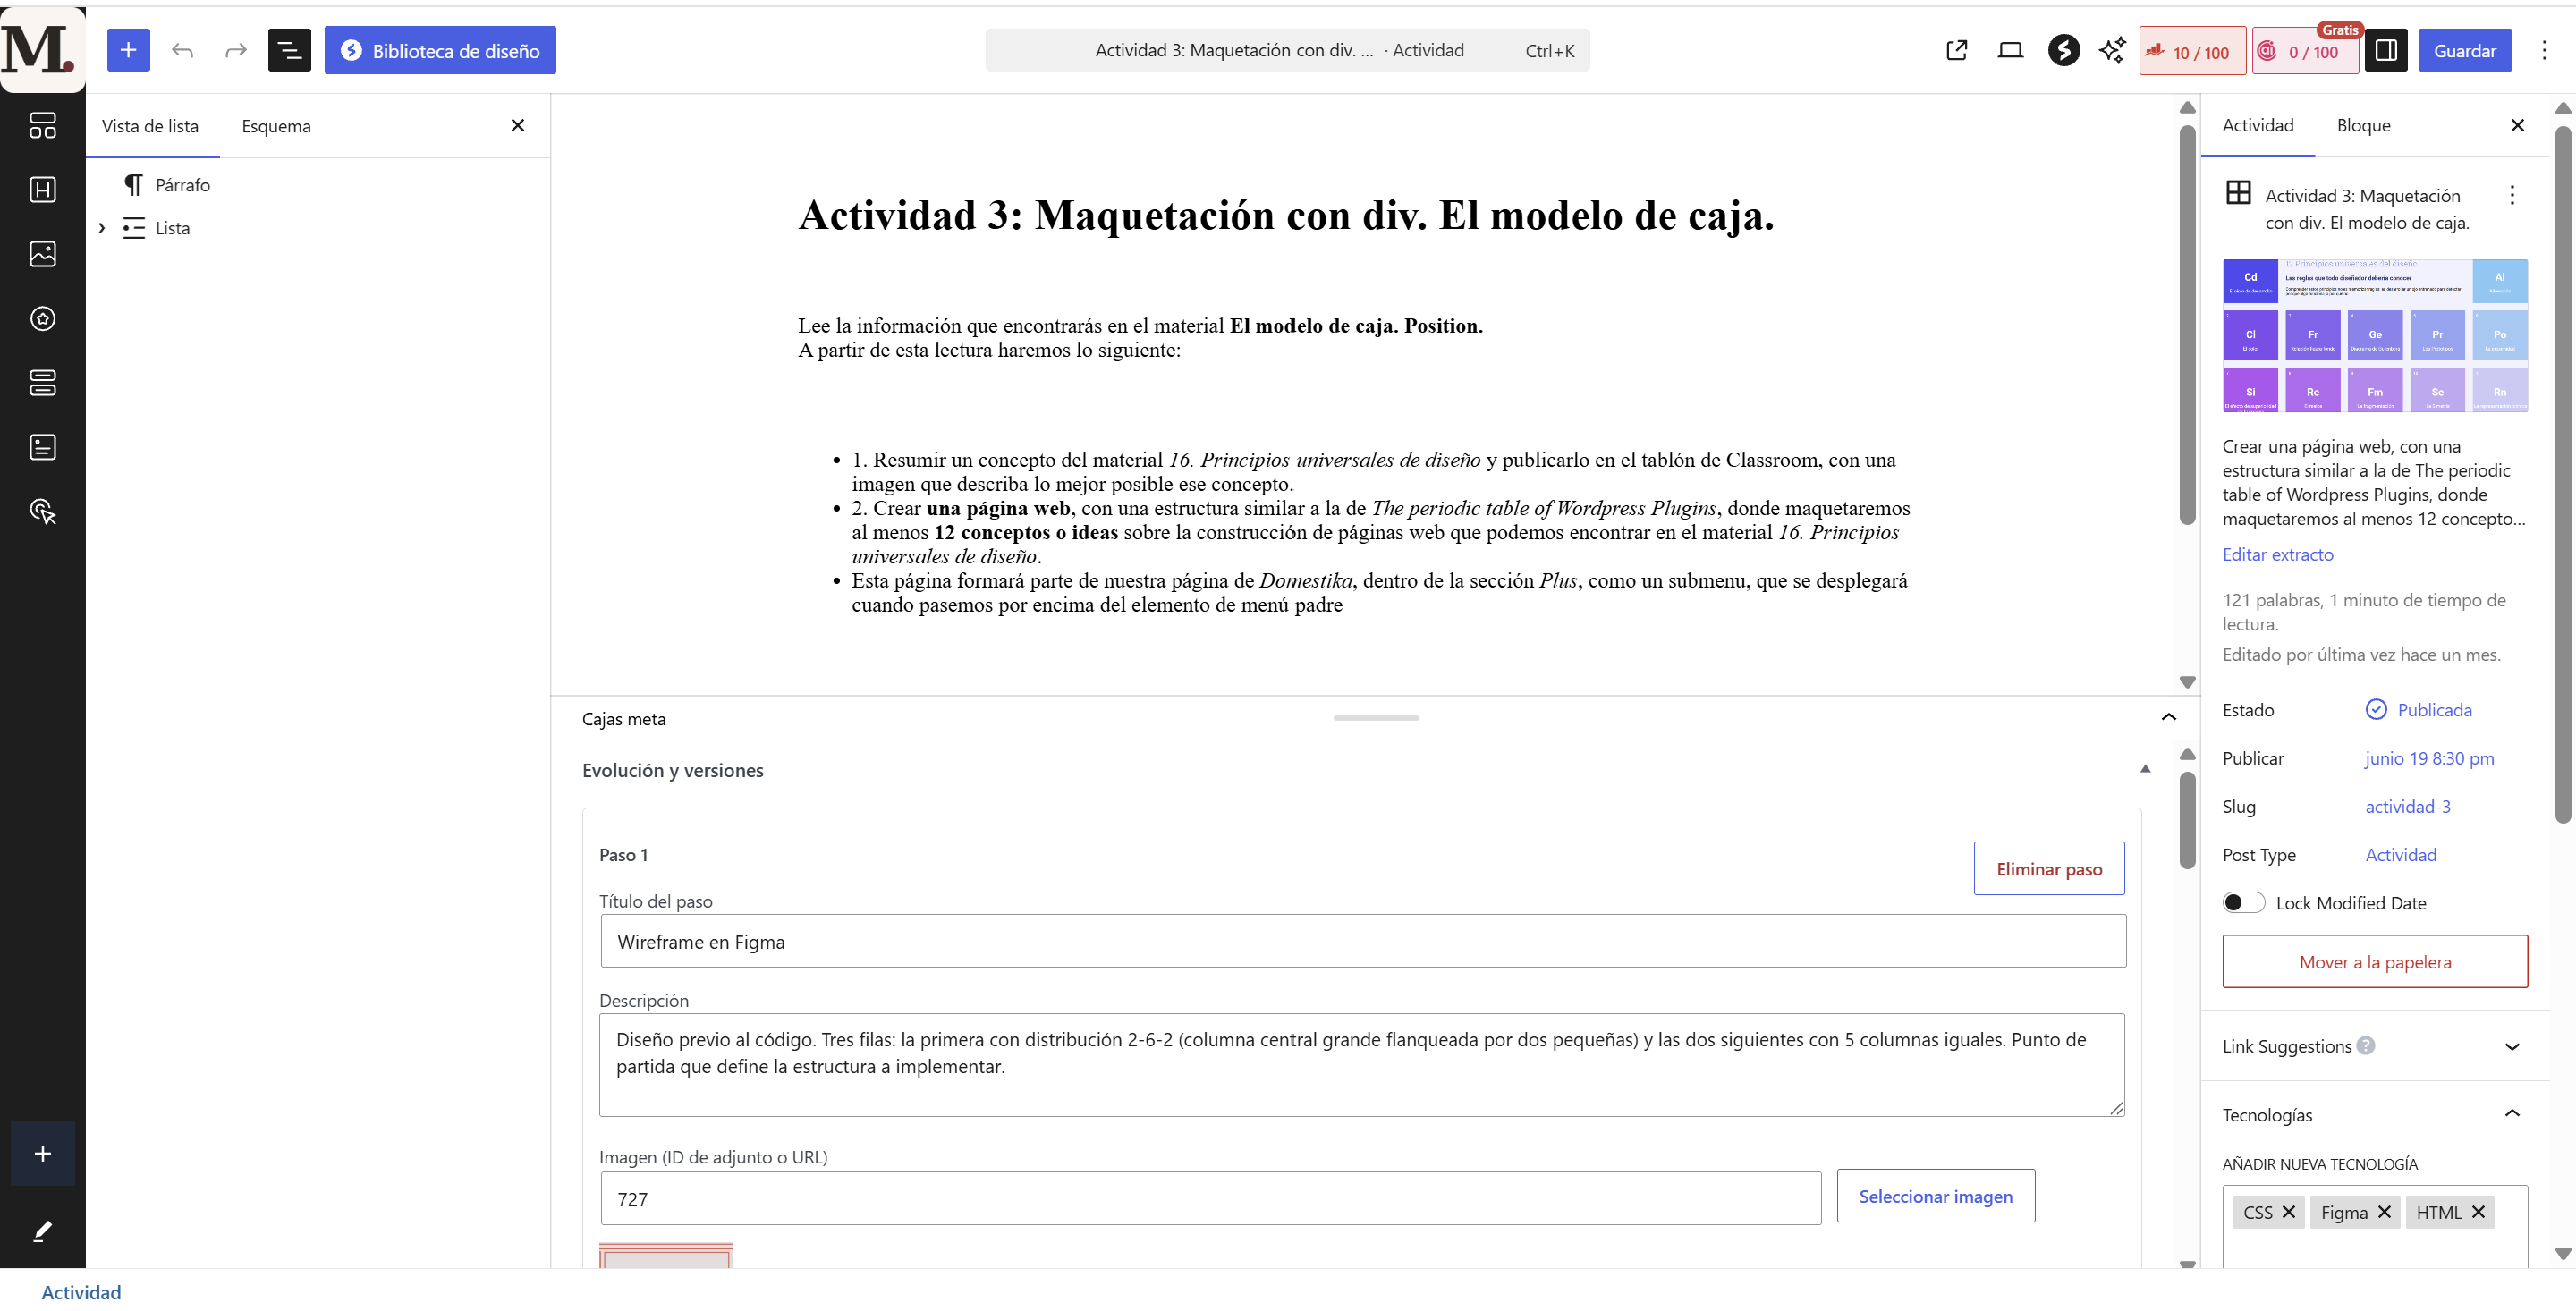Click the featured image thumbnail

pyautogui.click(x=2374, y=336)
